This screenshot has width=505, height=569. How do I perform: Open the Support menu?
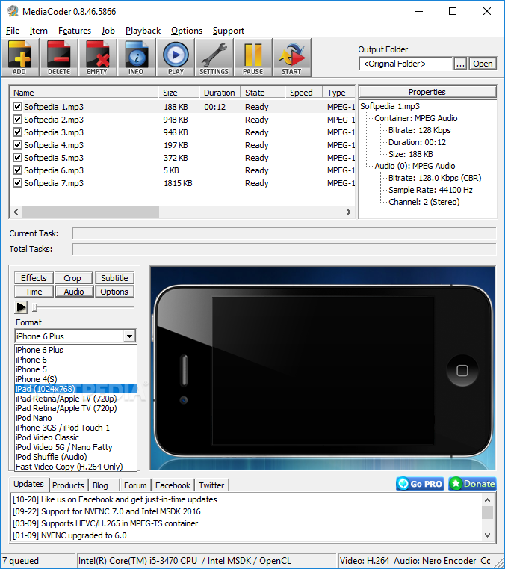coord(229,31)
